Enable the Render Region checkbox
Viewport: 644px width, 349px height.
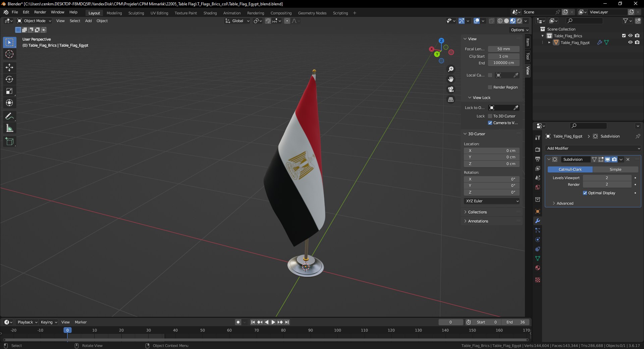[490, 87]
